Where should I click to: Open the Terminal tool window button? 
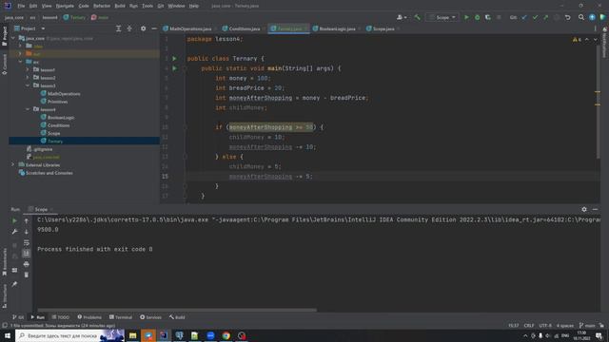(121, 317)
